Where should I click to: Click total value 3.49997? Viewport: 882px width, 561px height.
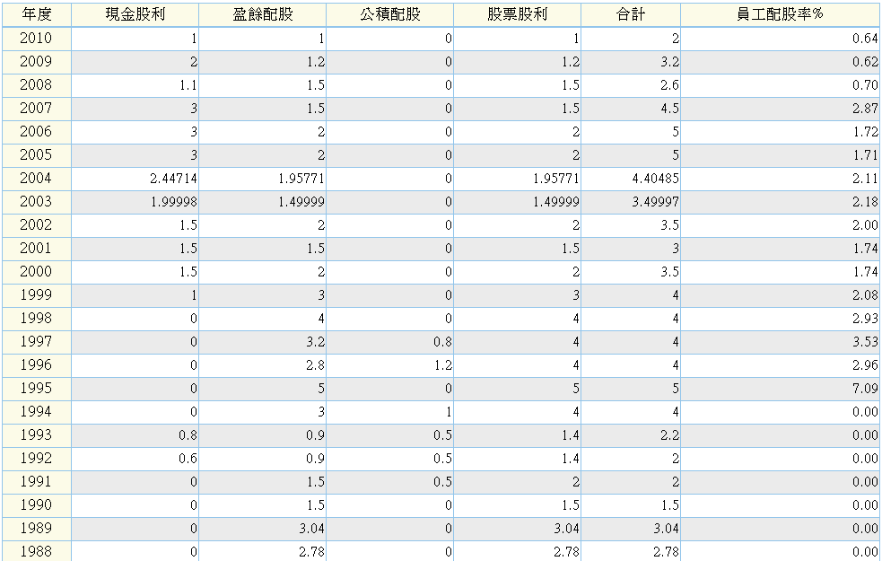click(x=655, y=202)
